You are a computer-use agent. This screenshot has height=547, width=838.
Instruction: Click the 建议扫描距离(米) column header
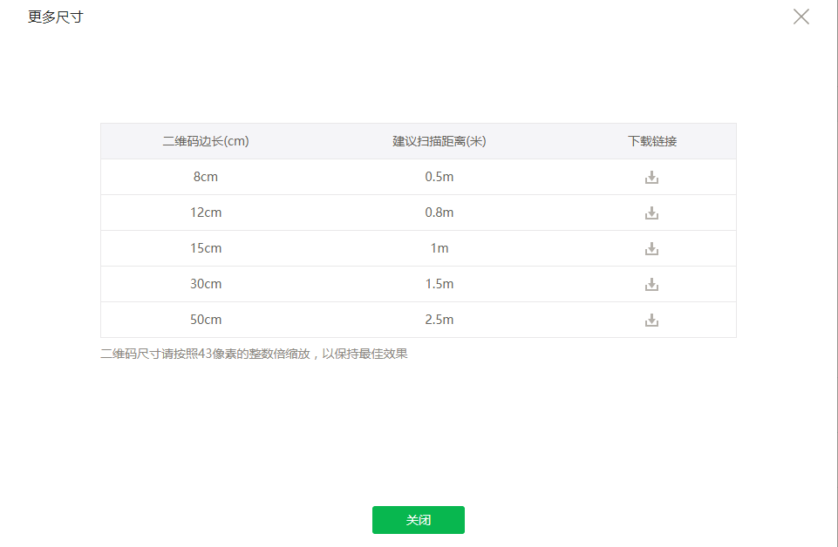pos(439,141)
